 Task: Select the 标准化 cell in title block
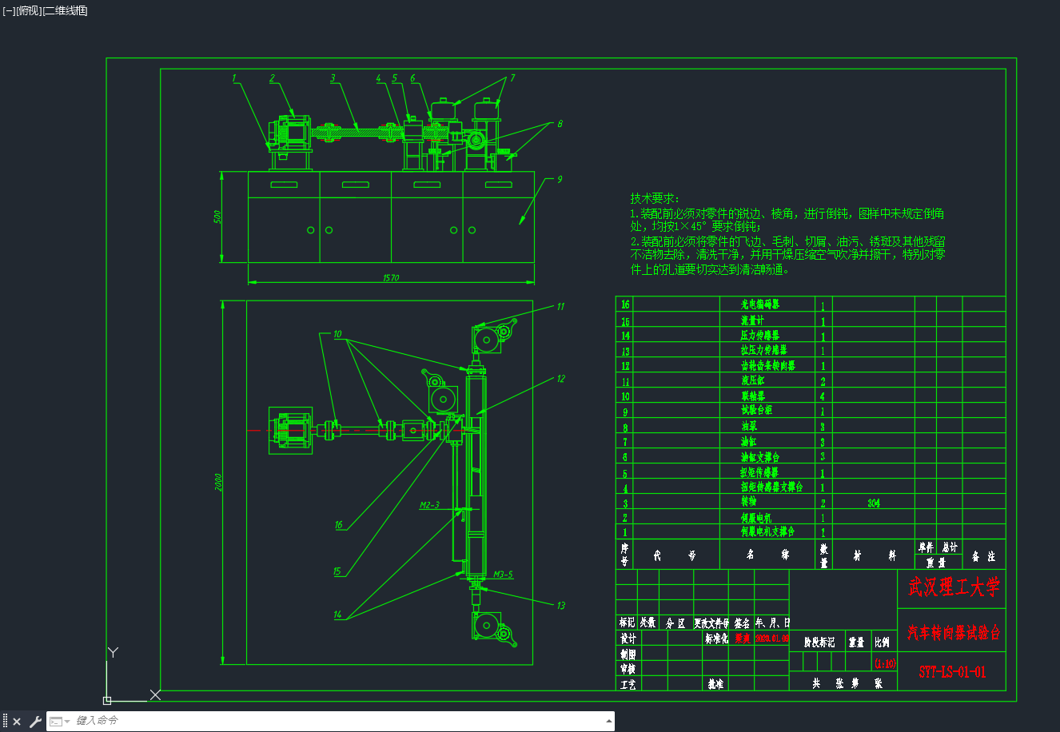(717, 639)
